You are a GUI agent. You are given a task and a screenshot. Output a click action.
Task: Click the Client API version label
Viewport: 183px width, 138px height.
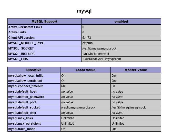coord(21,38)
